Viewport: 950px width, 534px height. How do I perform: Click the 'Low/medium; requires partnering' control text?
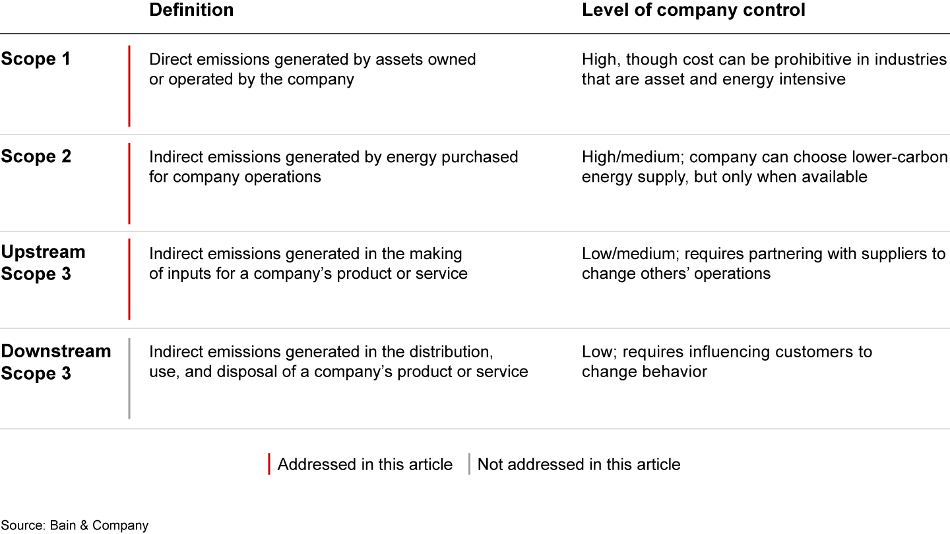click(x=763, y=263)
